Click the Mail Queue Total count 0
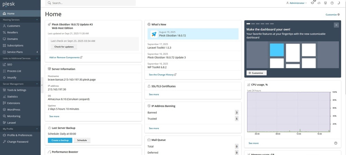The width and height of the screenshot is (346, 155). point(237,146)
